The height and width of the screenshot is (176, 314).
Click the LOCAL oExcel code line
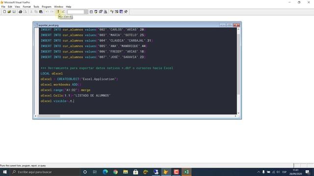click(52, 74)
